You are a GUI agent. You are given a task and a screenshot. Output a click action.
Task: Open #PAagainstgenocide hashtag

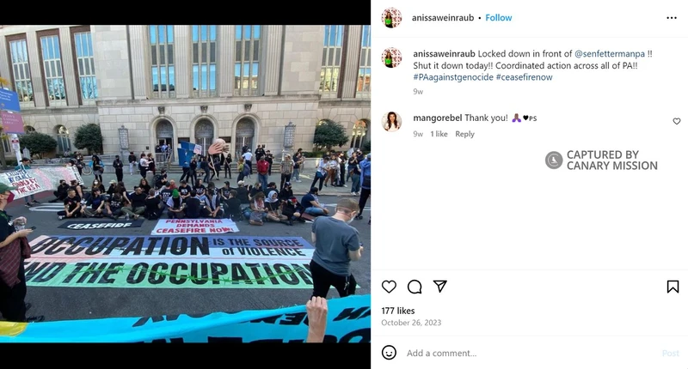click(x=453, y=77)
